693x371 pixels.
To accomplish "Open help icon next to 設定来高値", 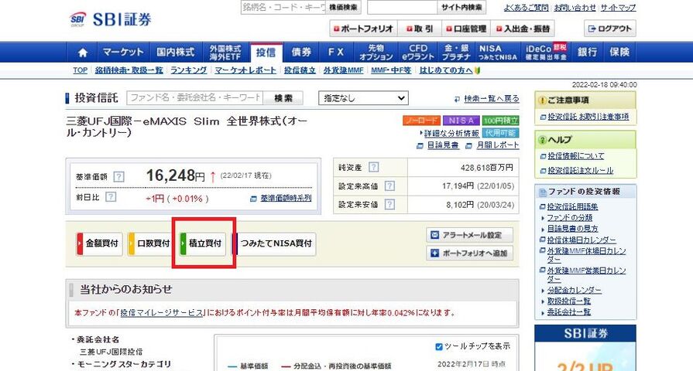I will pos(389,185).
